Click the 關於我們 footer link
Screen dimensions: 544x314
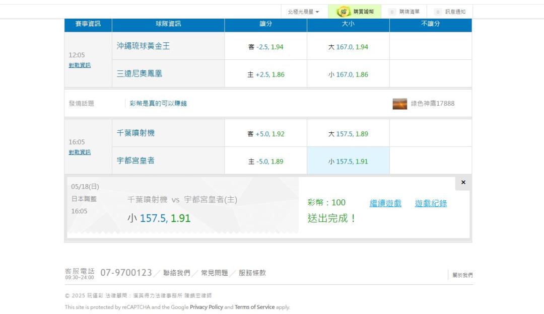point(462,275)
